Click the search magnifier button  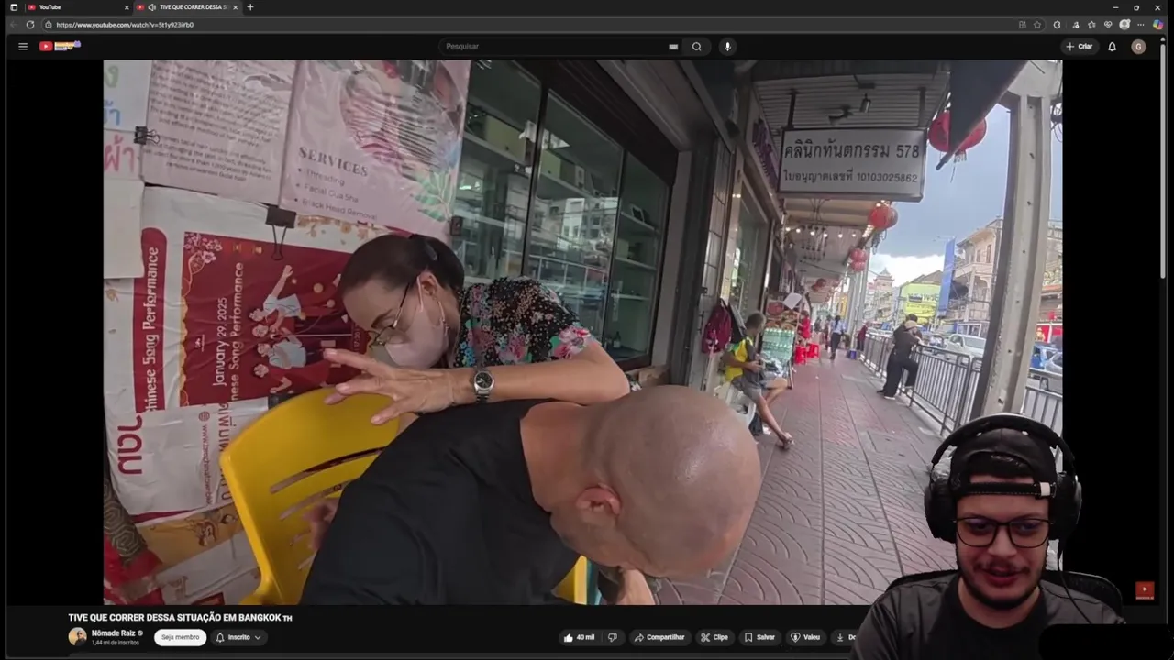coord(697,47)
